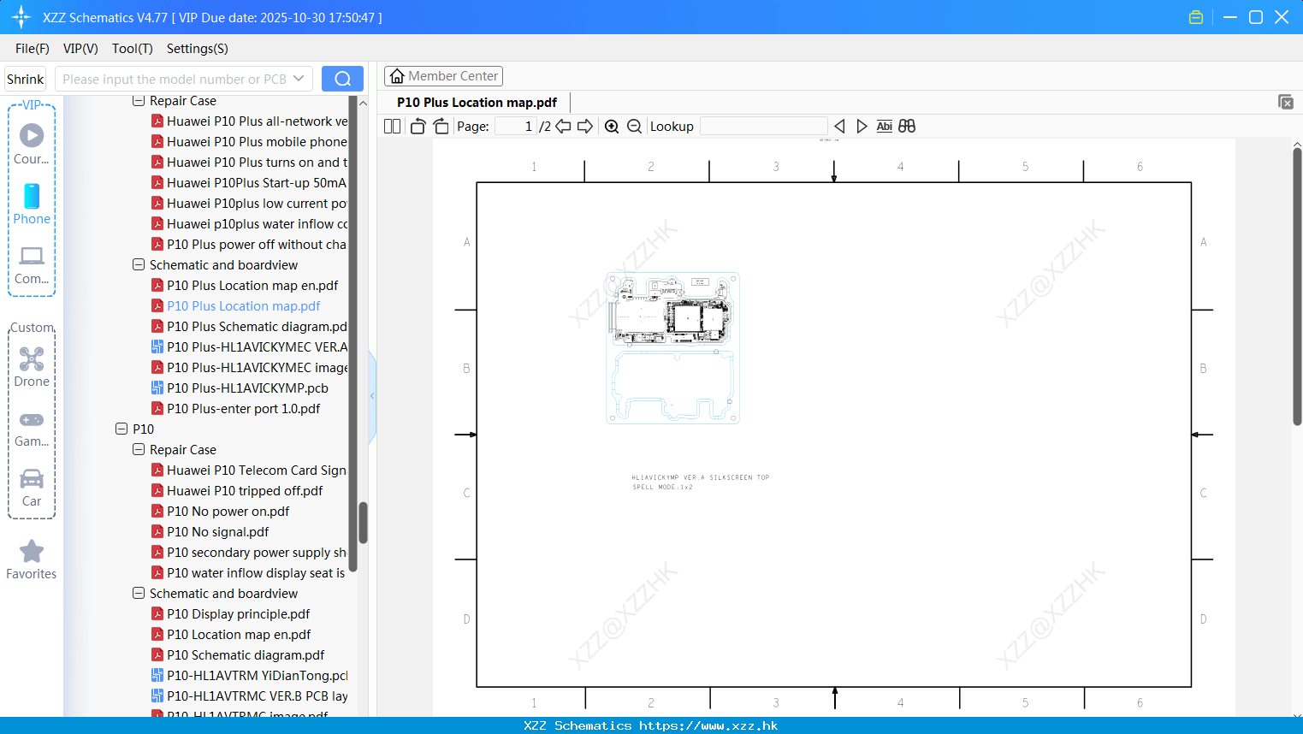
Task: Click the binoculars search icon
Action: (907, 126)
